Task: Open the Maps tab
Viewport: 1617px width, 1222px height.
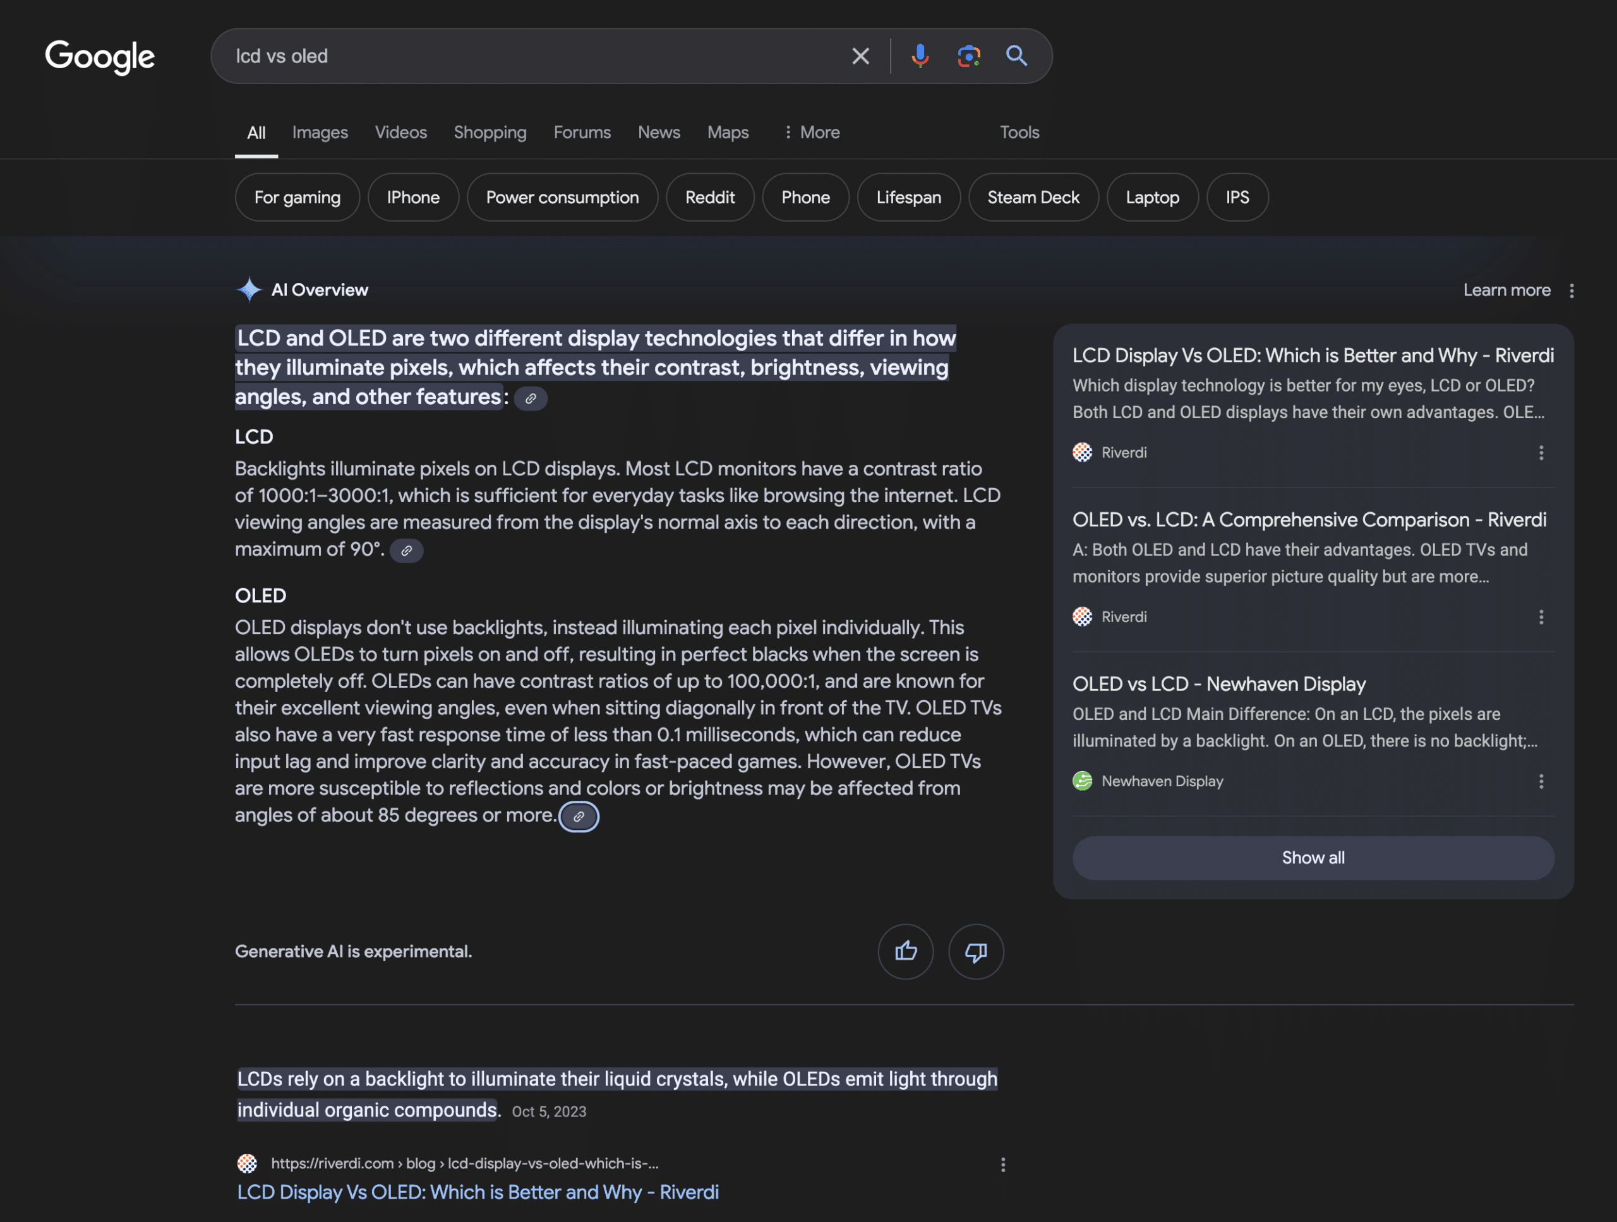Action: 728,133
